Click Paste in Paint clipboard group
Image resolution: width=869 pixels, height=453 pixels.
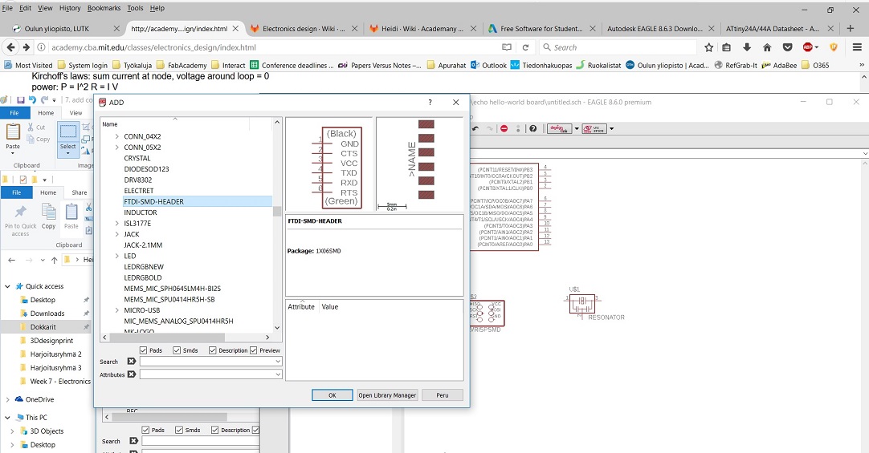[x=13, y=136]
